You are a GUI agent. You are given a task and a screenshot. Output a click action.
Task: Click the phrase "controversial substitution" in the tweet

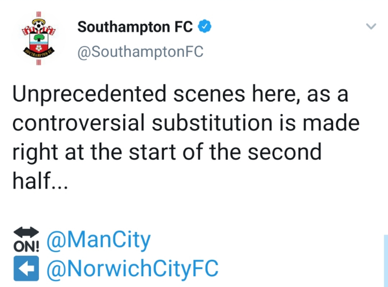(140, 123)
